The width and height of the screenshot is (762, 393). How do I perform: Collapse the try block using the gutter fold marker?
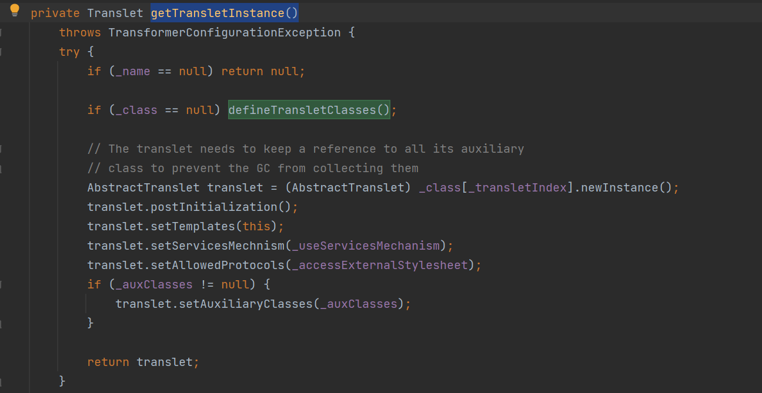(2, 52)
